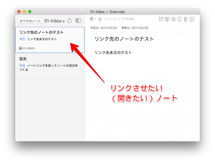Image resolution: width=215 pixels, height=163 pixels.
Task: Click the すべてのノート button
Action: point(30,21)
